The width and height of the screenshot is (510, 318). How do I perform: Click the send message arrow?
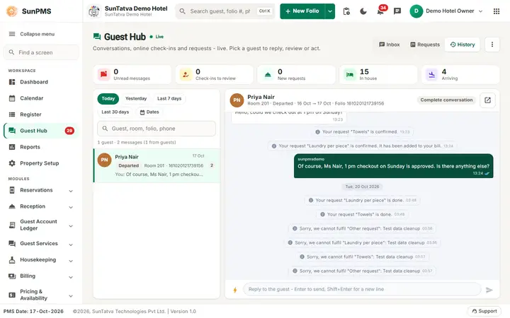point(489,290)
